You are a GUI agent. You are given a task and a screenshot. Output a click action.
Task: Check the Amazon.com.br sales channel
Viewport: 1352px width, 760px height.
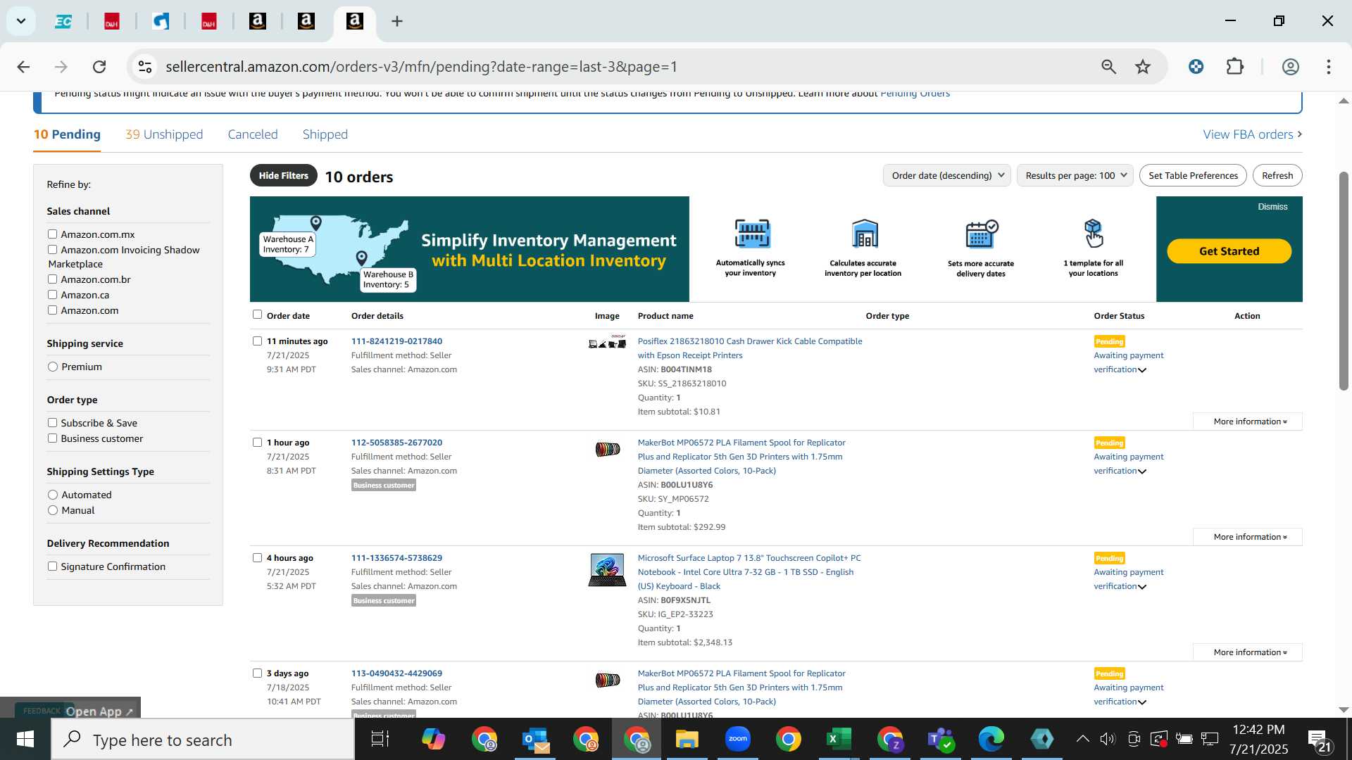[52, 279]
